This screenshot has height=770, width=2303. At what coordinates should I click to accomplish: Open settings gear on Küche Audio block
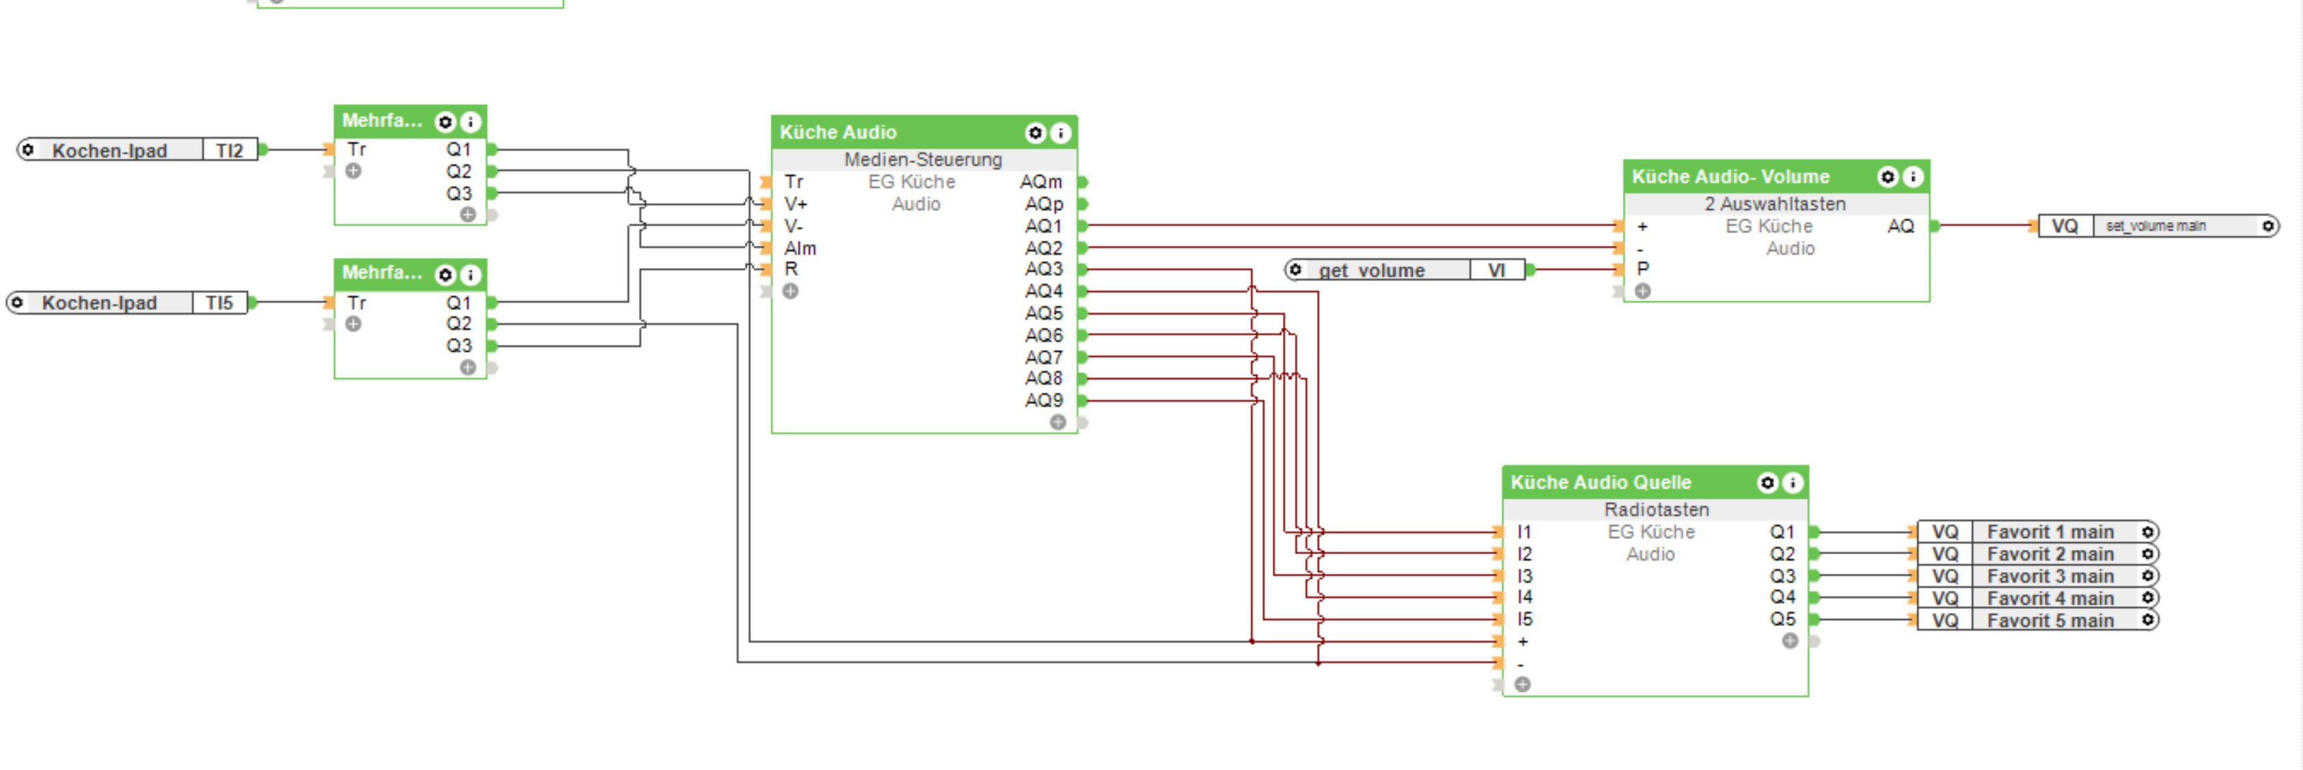(x=1034, y=133)
